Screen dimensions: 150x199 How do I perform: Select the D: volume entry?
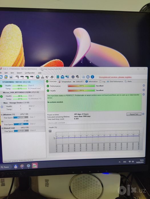point(23,123)
